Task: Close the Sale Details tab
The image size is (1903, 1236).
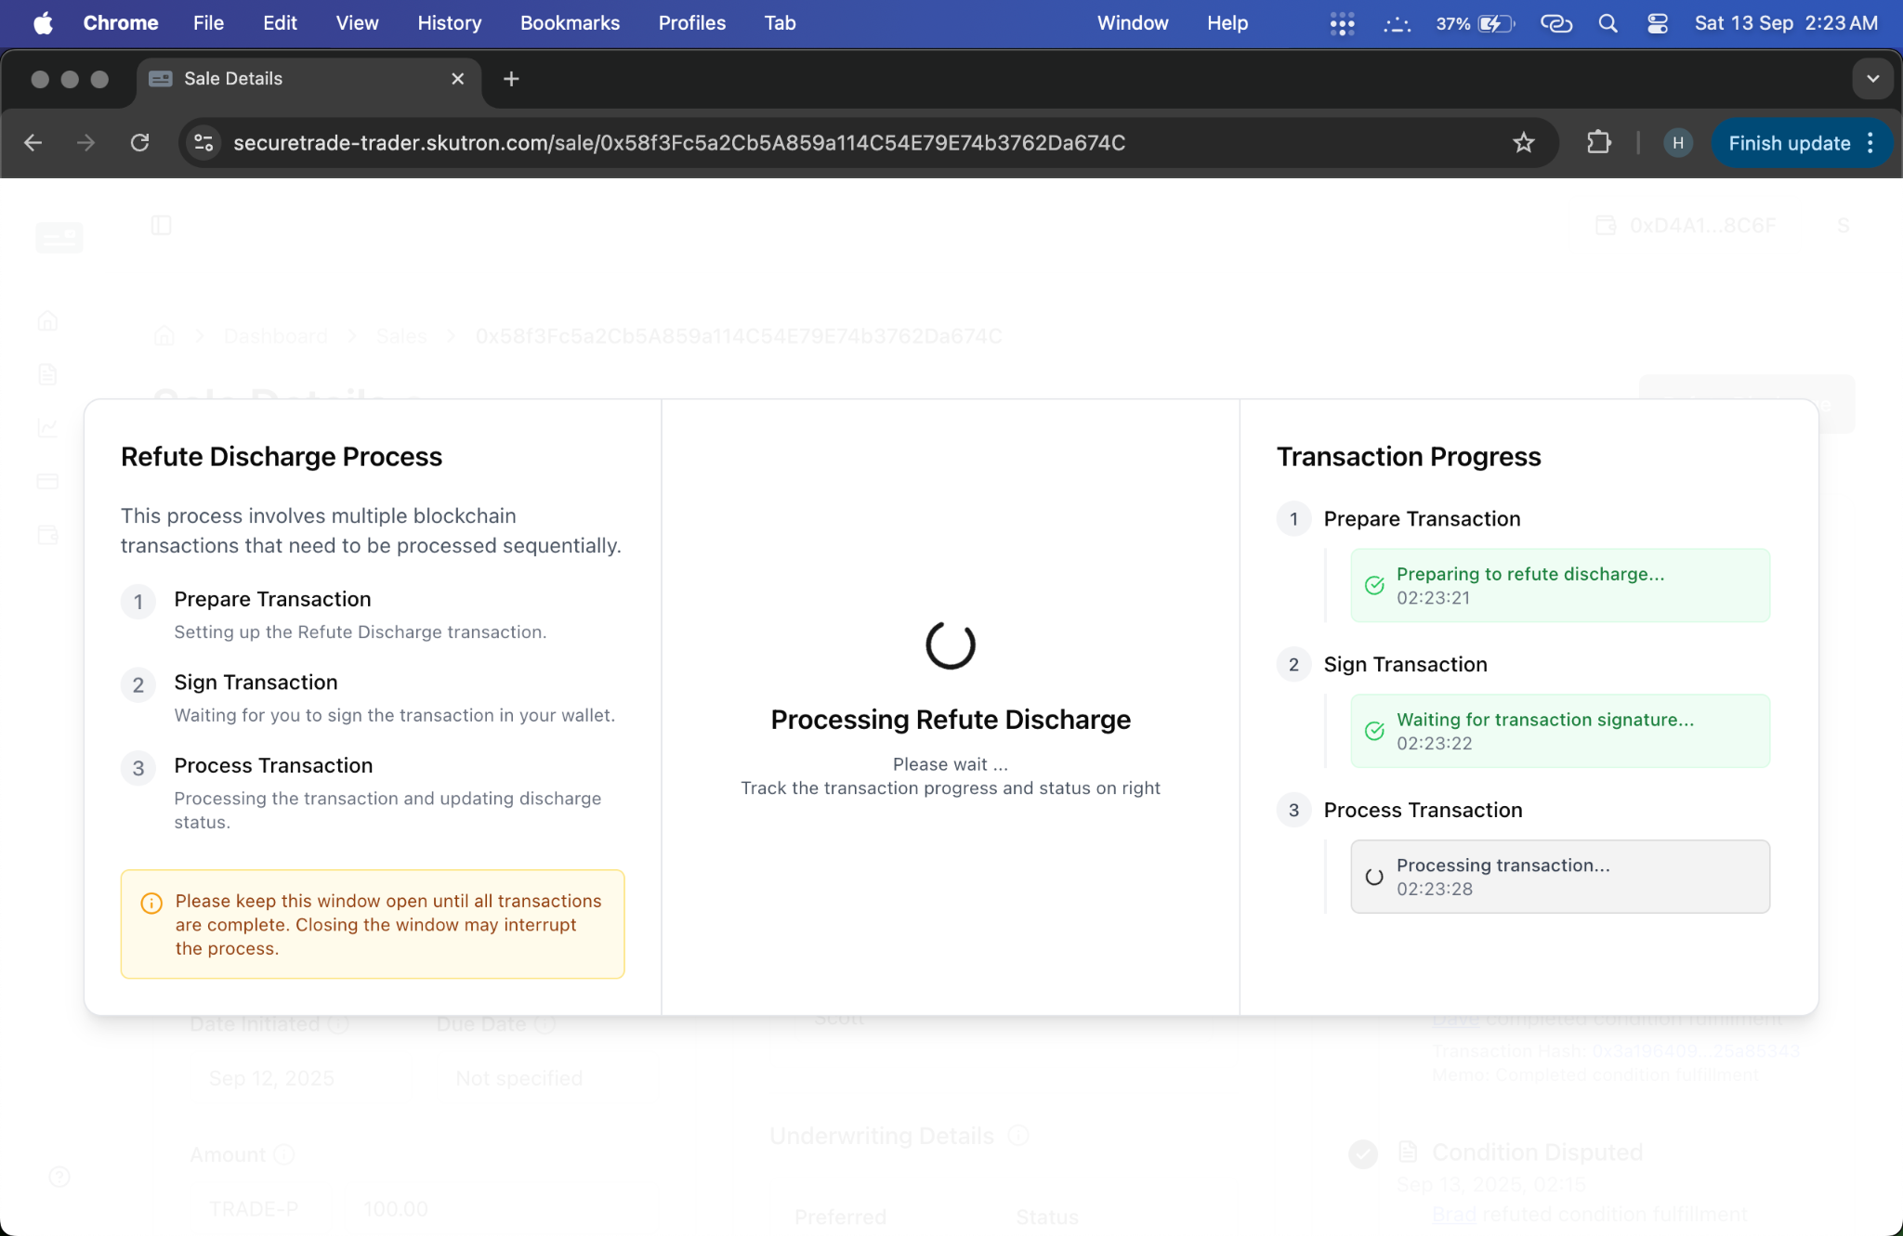Action: pos(457,79)
